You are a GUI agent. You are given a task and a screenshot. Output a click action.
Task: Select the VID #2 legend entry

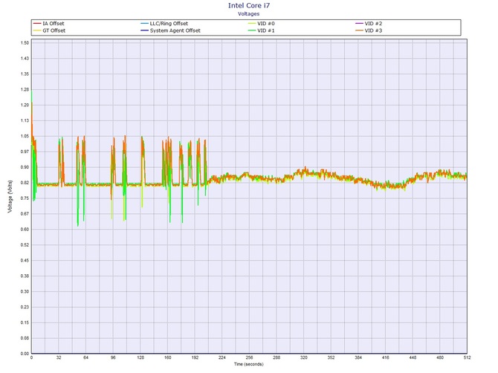coord(369,24)
